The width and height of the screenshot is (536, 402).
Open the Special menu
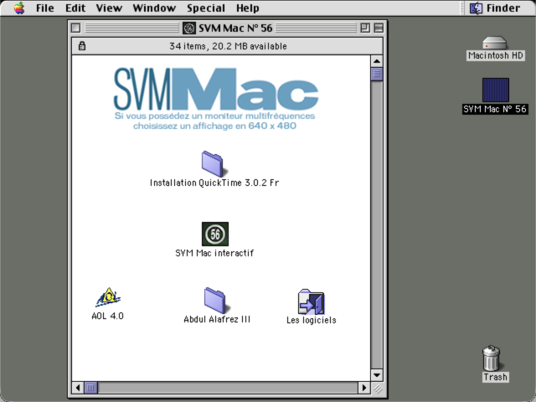pos(206,8)
